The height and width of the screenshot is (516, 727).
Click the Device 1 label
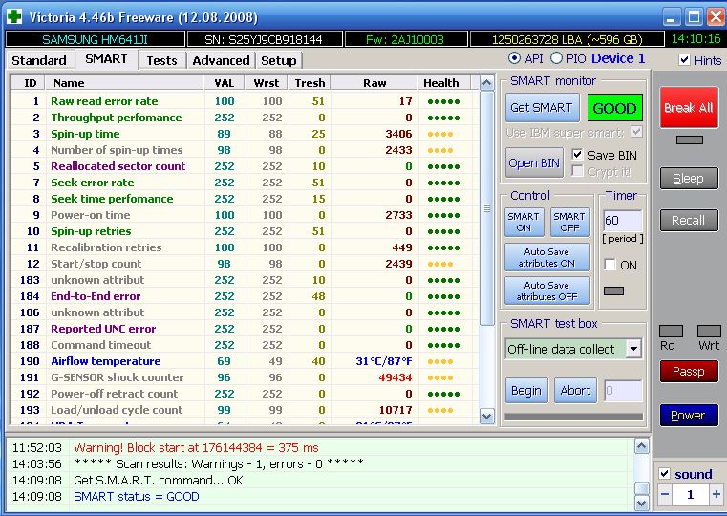click(x=618, y=58)
